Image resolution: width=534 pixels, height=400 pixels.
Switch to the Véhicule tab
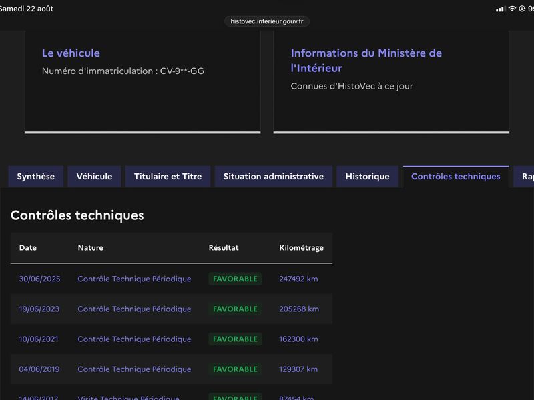pyautogui.click(x=94, y=176)
